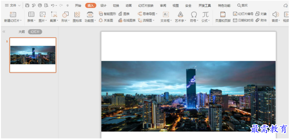The height and width of the screenshot is (139, 290).
Task: Switch to the 设计 tab
Action: tap(103, 5)
